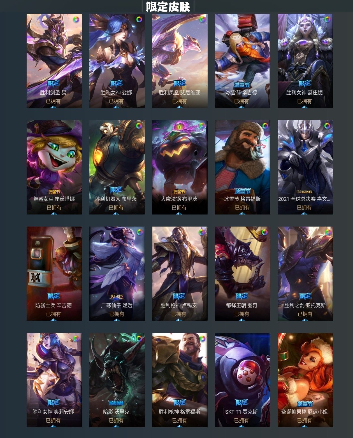
Task: Click chroma wheel on 胜利女神 奥莉安娜 card
Action: [76, 339]
